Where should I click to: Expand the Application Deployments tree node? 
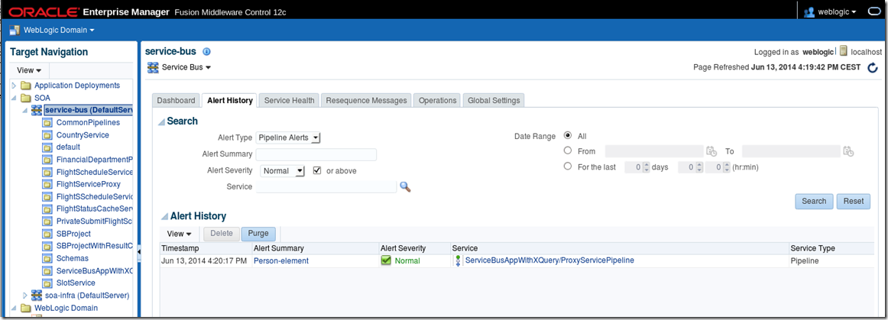click(14, 86)
